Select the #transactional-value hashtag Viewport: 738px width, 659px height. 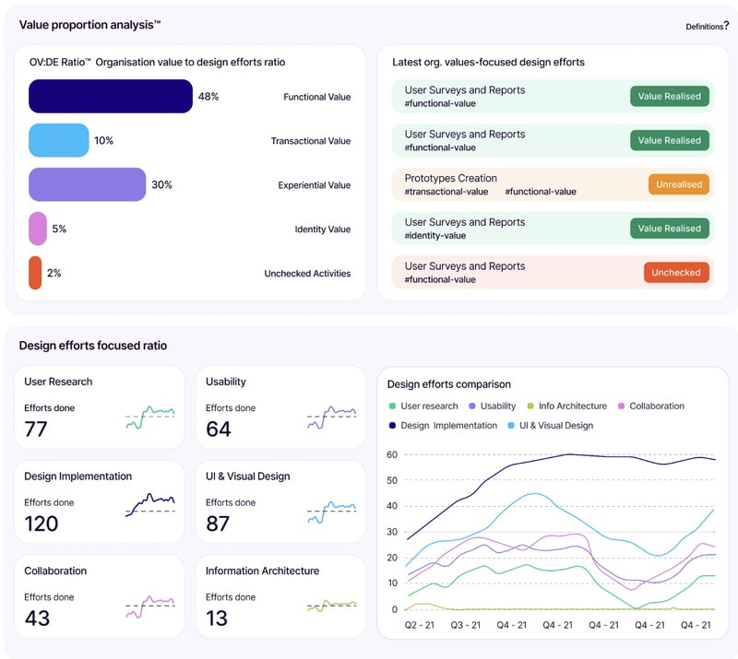tap(447, 192)
